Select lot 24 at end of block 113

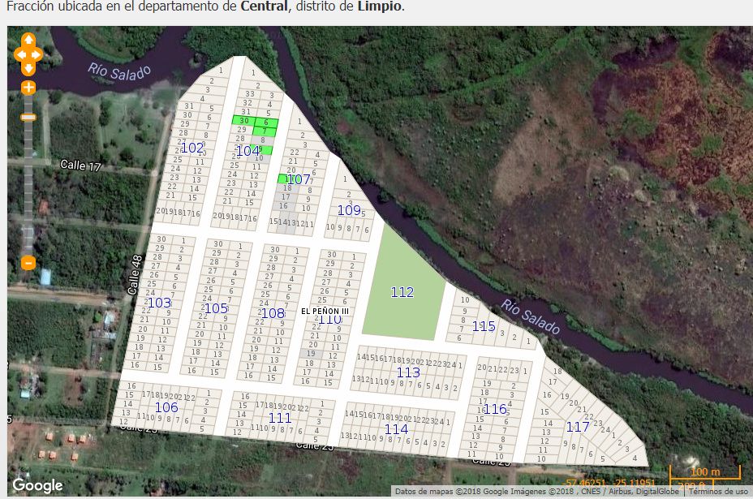click(451, 365)
